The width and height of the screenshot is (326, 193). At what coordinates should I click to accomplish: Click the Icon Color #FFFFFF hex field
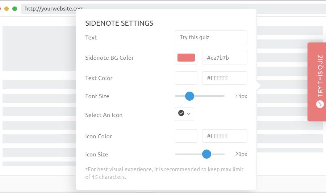pyautogui.click(x=225, y=136)
